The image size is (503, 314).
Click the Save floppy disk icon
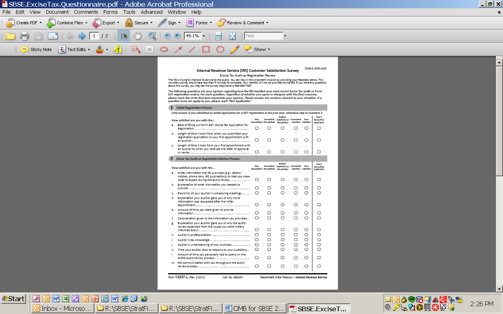tap(39, 36)
